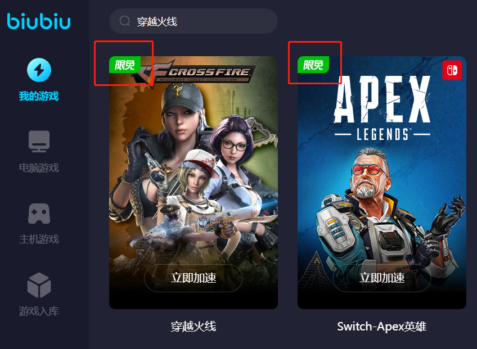
Task: Select the lightning bolt My Games icon
Action: pos(39,70)
